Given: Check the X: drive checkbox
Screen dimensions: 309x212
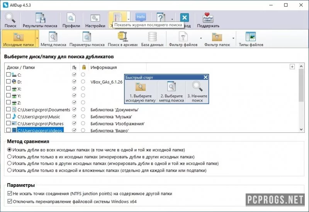Looking at the screenshot, I should coord(8,88).
